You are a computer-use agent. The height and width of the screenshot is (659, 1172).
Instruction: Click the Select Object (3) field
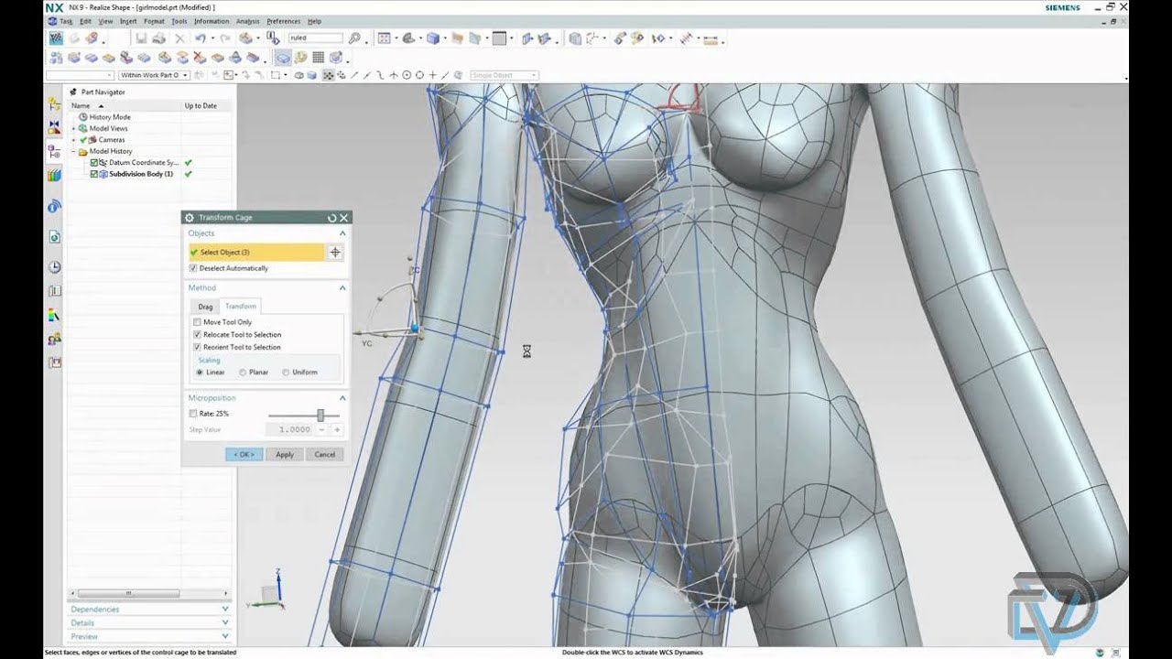coord(256,253)
